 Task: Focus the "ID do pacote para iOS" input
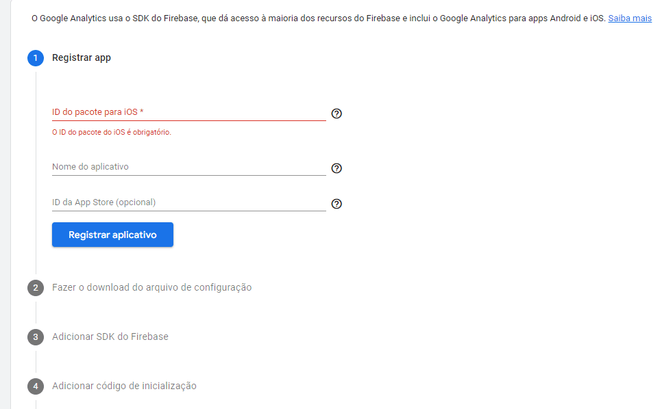tap(185, 114)
